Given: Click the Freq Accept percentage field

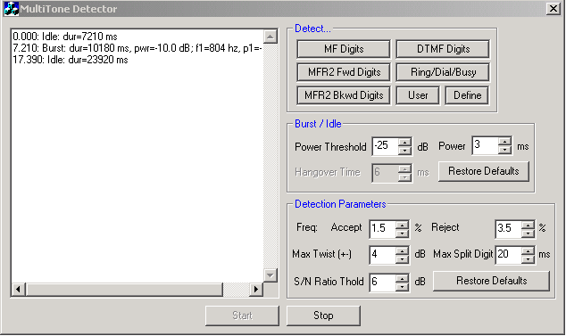Looking at the screenshot, I should (x=383, y=228).
